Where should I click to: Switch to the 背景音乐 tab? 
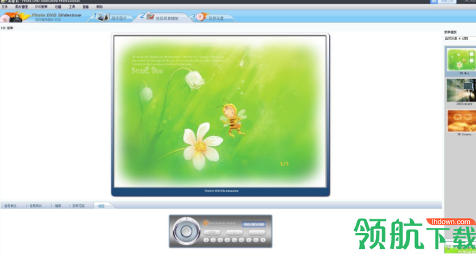10,206
